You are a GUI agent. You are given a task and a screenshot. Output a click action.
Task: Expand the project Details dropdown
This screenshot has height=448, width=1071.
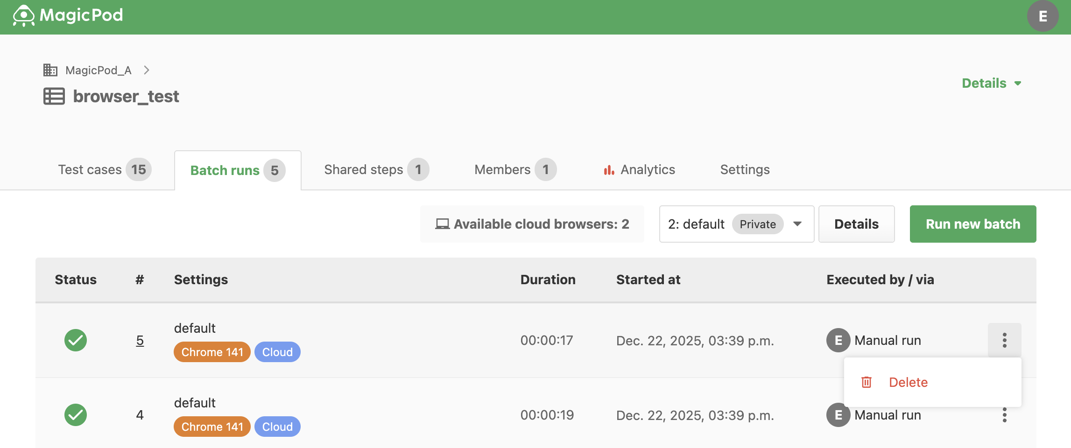click(x=992, y=83)
